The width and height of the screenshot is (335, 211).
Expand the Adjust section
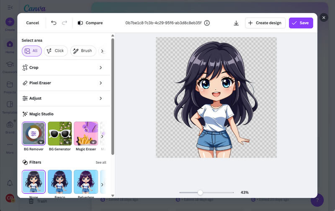pos(64,98)
